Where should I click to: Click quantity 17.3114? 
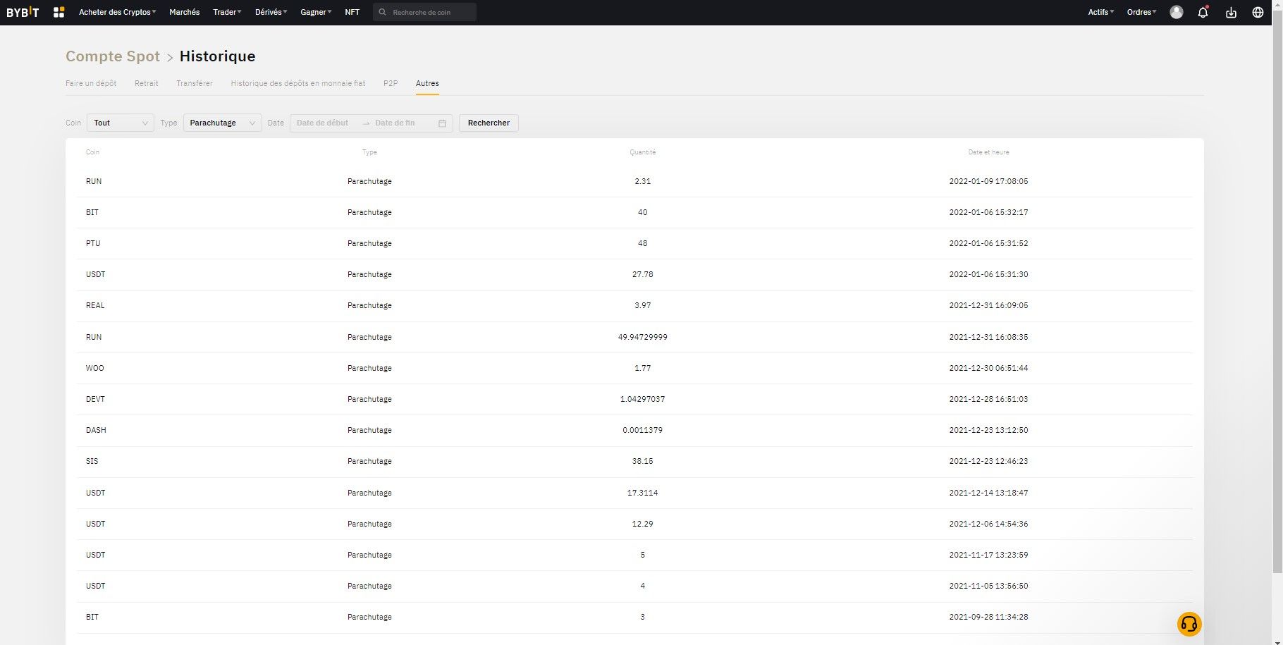tap(643, 493)
